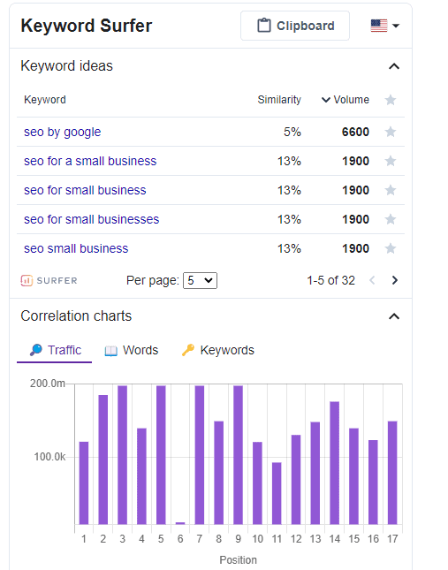Click the Keyword column header
The width and height of the screenshot is (448, 570).
45,100
